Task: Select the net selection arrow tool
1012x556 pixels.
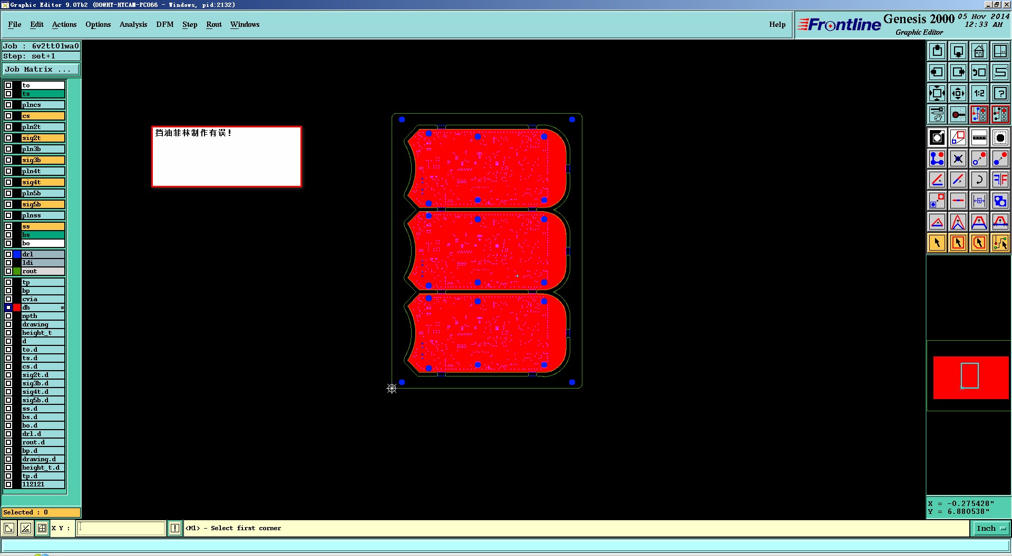Action: pos(1000,243)
